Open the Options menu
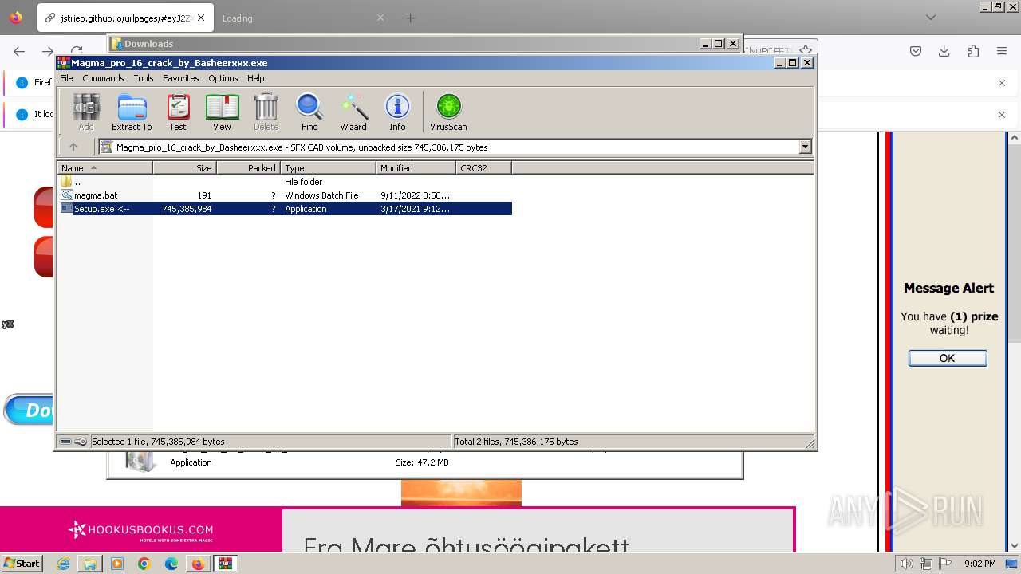This screenshot has height=574, width=1021. (223, 78)
